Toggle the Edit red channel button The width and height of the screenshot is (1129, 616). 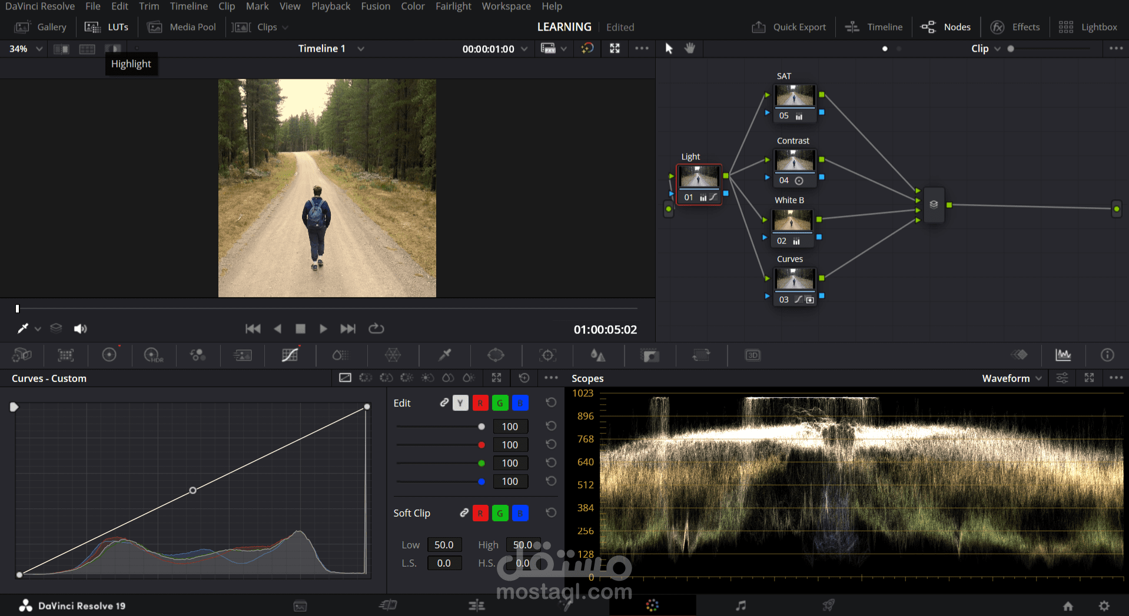click(x=480, y=403)
